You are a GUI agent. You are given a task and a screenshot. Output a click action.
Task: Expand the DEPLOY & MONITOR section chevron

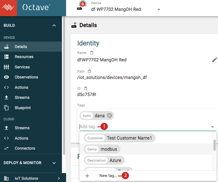(x=54, y=163)
